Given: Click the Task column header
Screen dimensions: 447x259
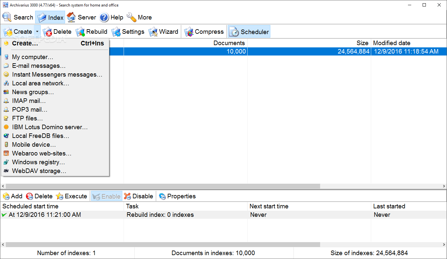Looking at the screenshot, I should click(185, 206).
